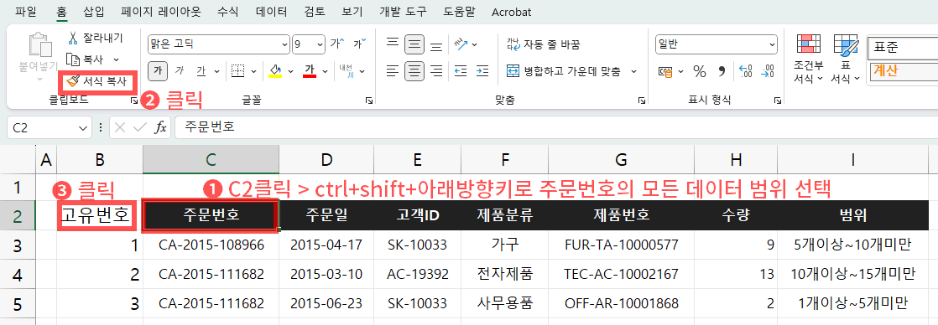Align text left

tap(393, 71)
